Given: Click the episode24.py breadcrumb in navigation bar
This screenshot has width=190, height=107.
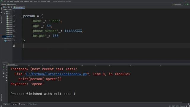Looking at the screenshot, I should coord(12,4).
